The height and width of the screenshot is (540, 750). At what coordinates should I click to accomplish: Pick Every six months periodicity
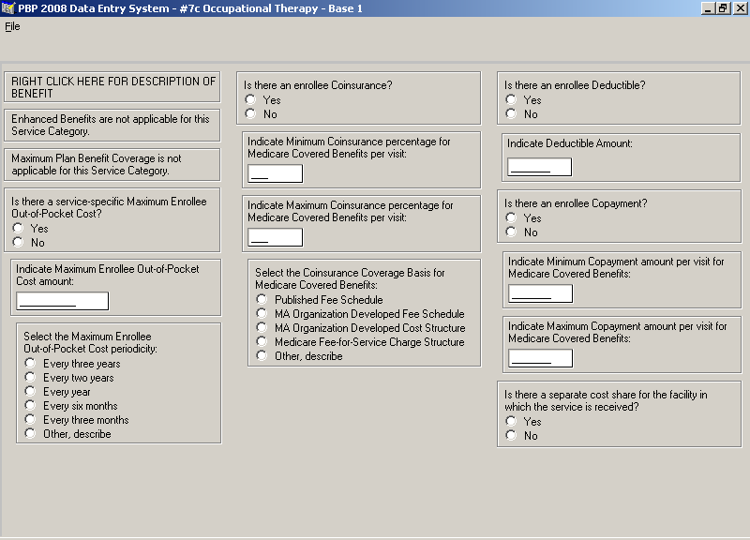pyautogui.click(x=30, y=406)
